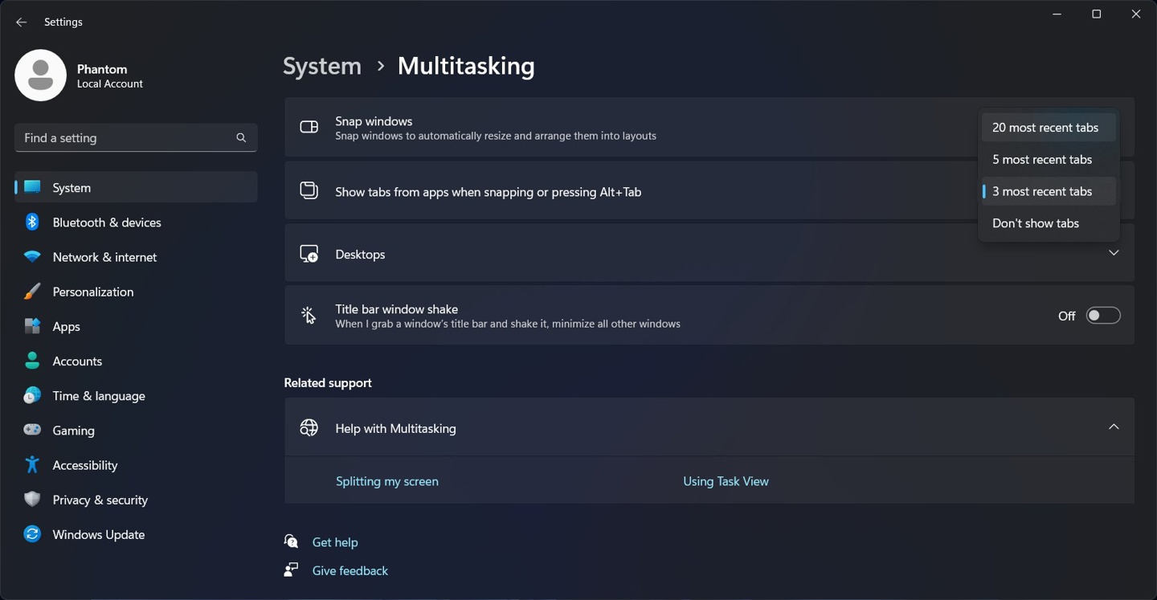The image size is (1157, 600).
Task: Collapse Help with Multitasking section
Action: 1113,427
